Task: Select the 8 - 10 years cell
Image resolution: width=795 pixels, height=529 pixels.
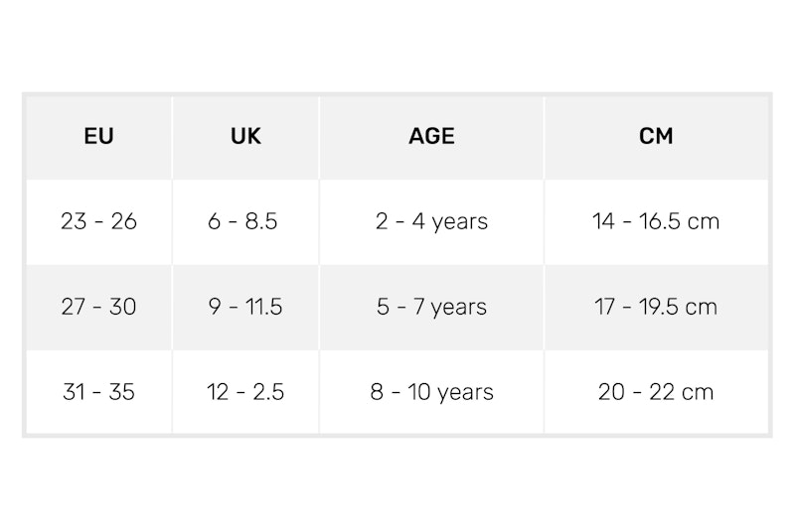Action: coord(431,392)
